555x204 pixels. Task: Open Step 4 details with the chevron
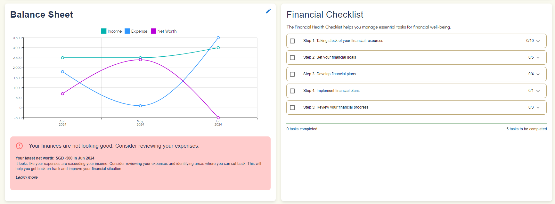(x=538, y=91)
